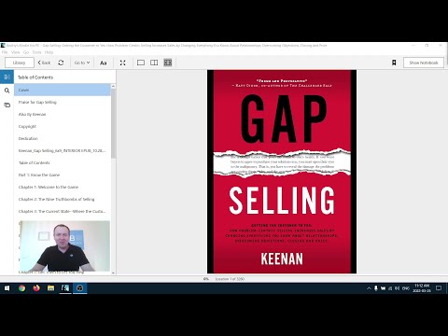Screen dimensions: 448x336
Task: Click the Show Notebook button
Action: pyautogui.click(x=424, y=63)
